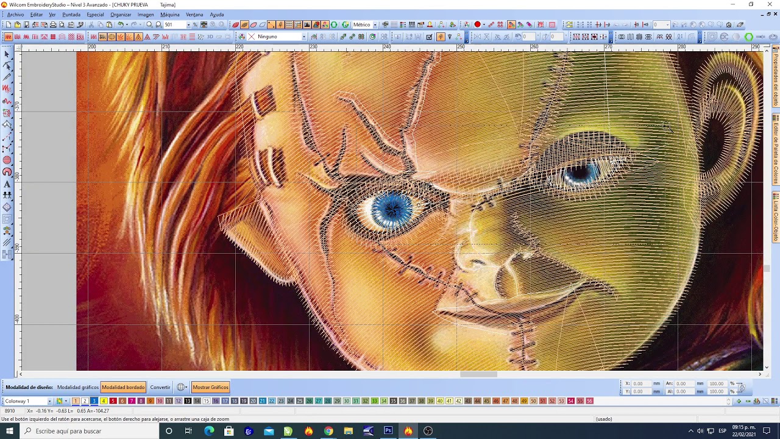Open the zoom factor 501 dropdown

188,24
